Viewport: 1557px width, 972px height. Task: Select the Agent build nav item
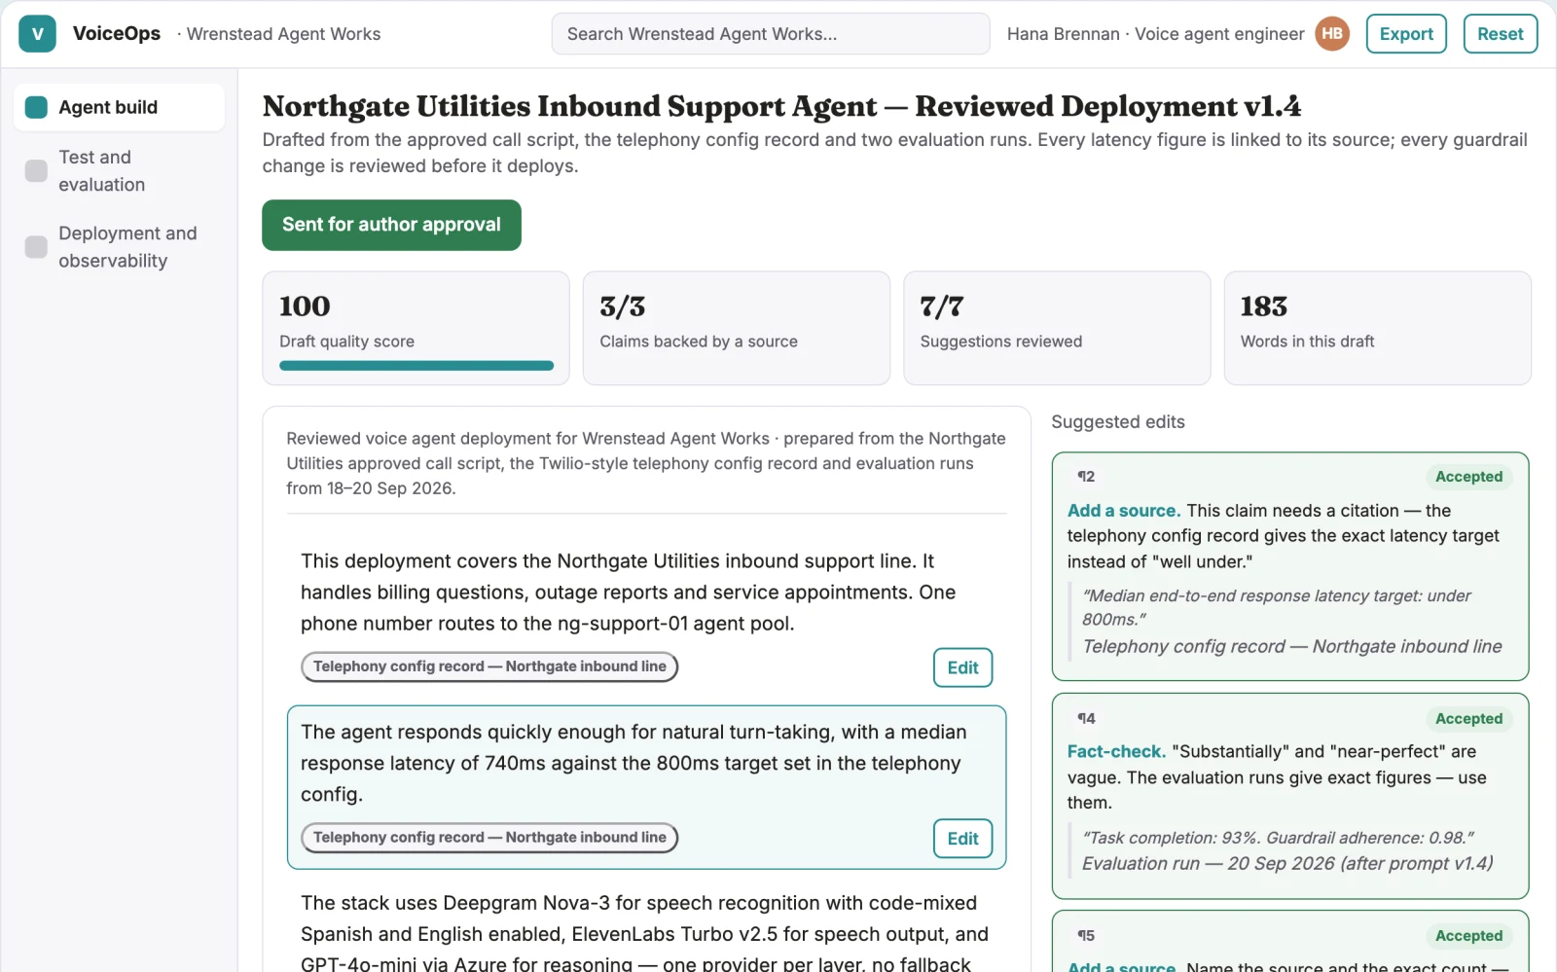coord(119,107)
